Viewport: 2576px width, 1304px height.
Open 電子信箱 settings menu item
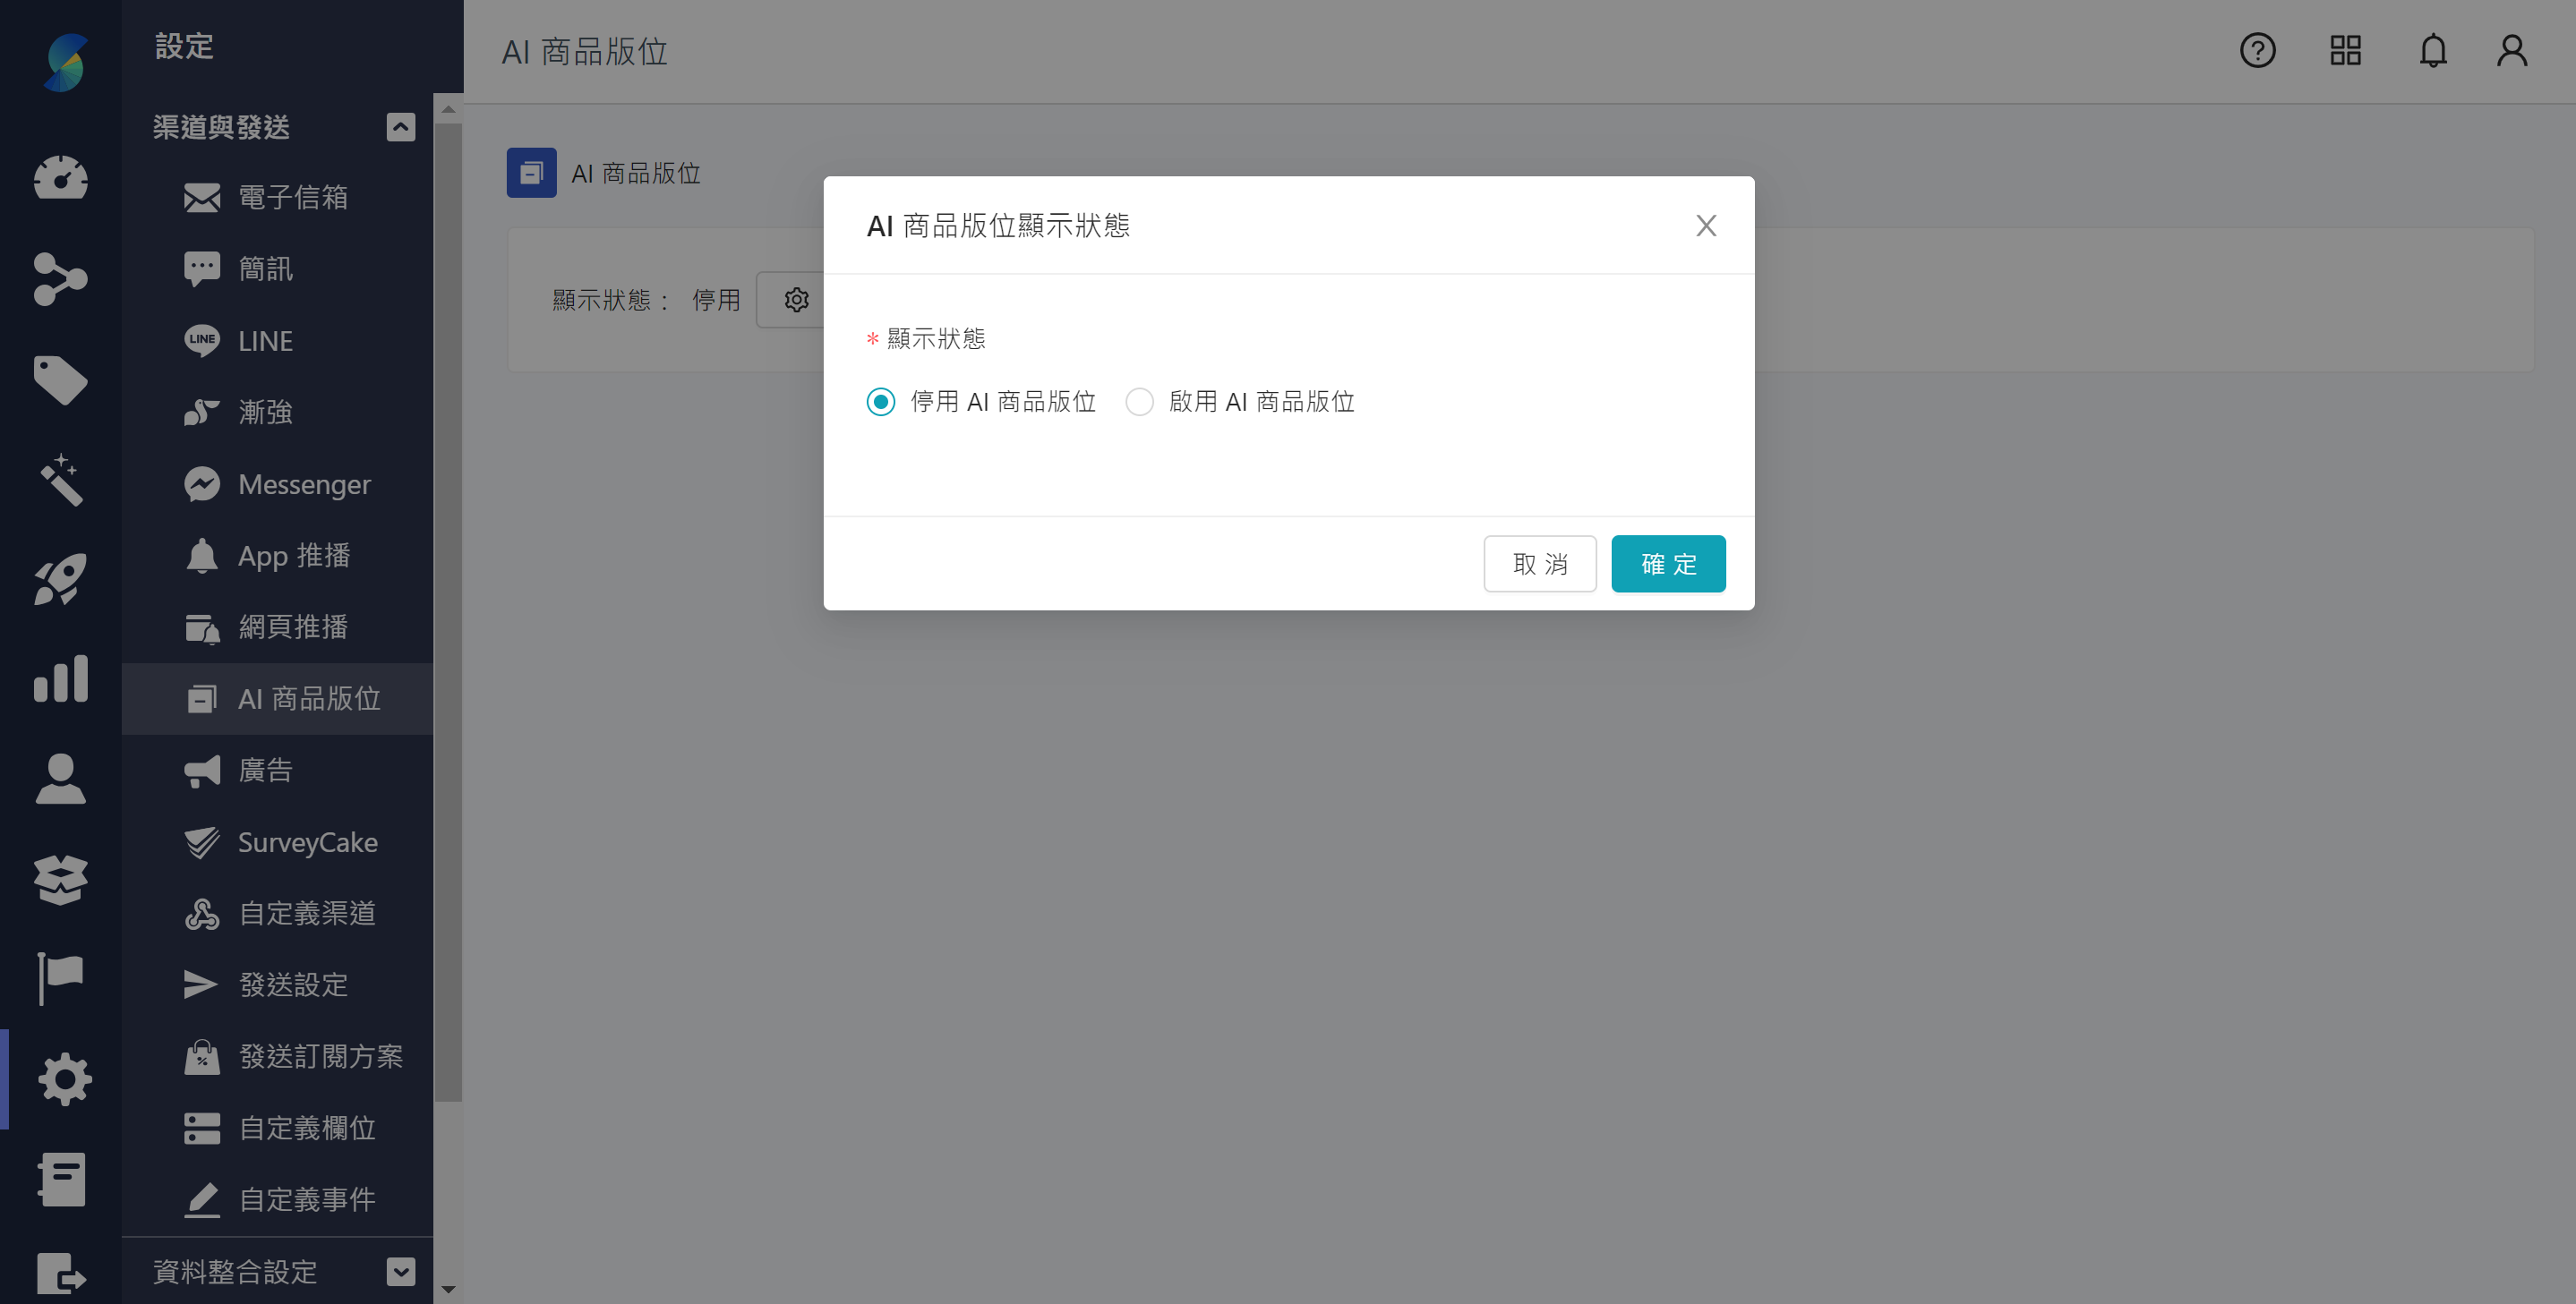pyautogui.click(x=278, y=197)
